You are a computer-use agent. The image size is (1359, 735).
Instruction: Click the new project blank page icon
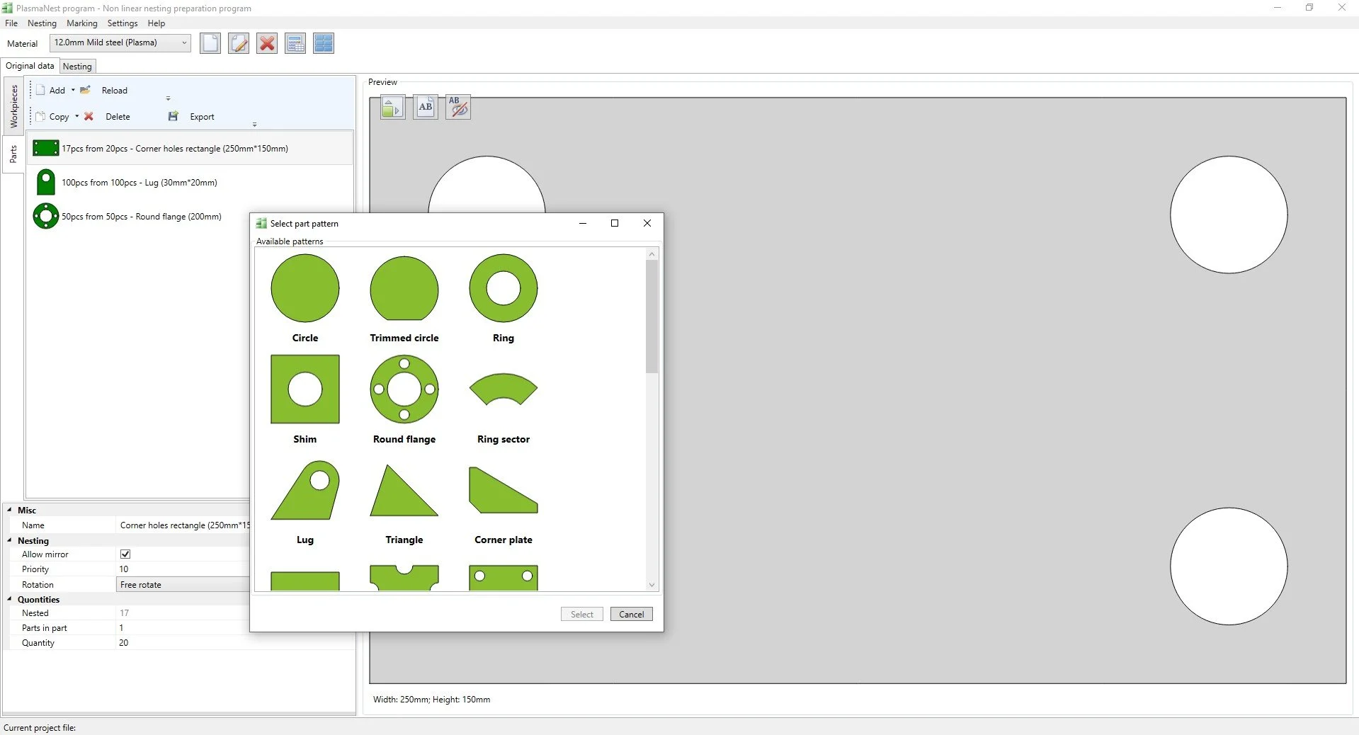pyautogui.click(x=210, y=43)
